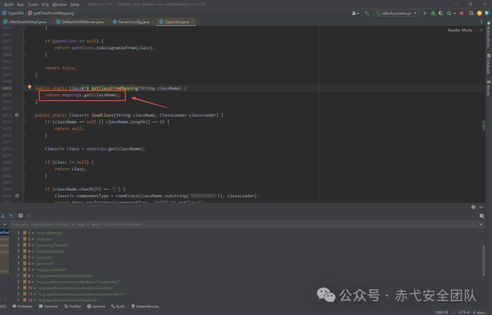Image resolution: width=492 pixels, height=315 pixels.
Task: Open debug panel settings gear icon
Action: click(473, 207)
